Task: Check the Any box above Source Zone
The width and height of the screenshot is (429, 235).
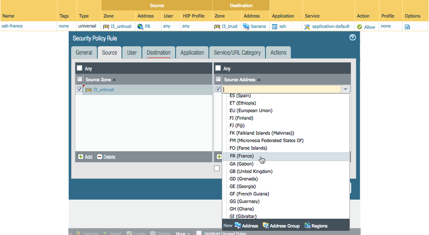Action: [x=80, y=68]
